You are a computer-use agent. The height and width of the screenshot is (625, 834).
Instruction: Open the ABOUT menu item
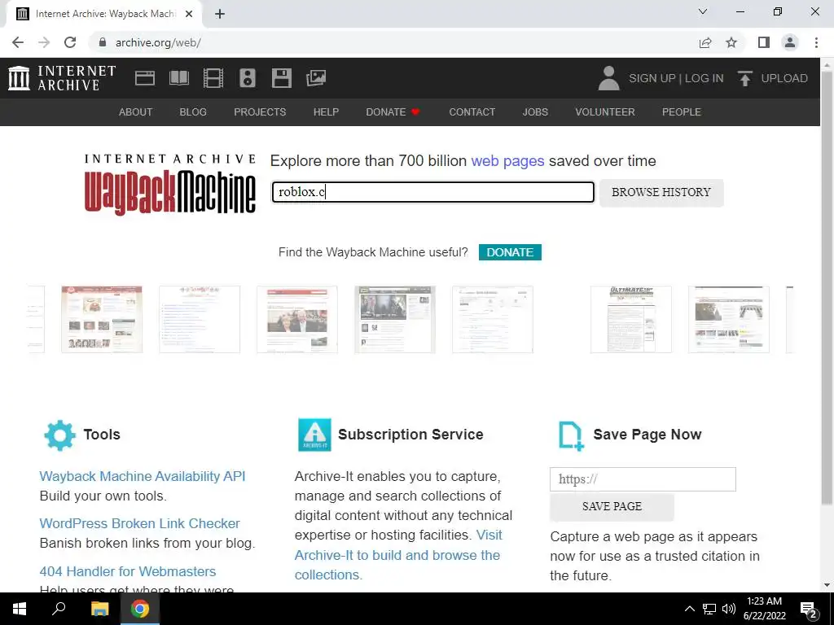tap(136, 112)
